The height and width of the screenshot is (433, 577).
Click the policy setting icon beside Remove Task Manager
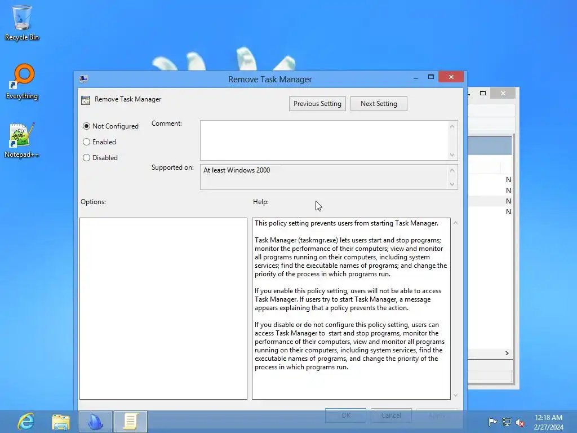[x=86, y=100]
